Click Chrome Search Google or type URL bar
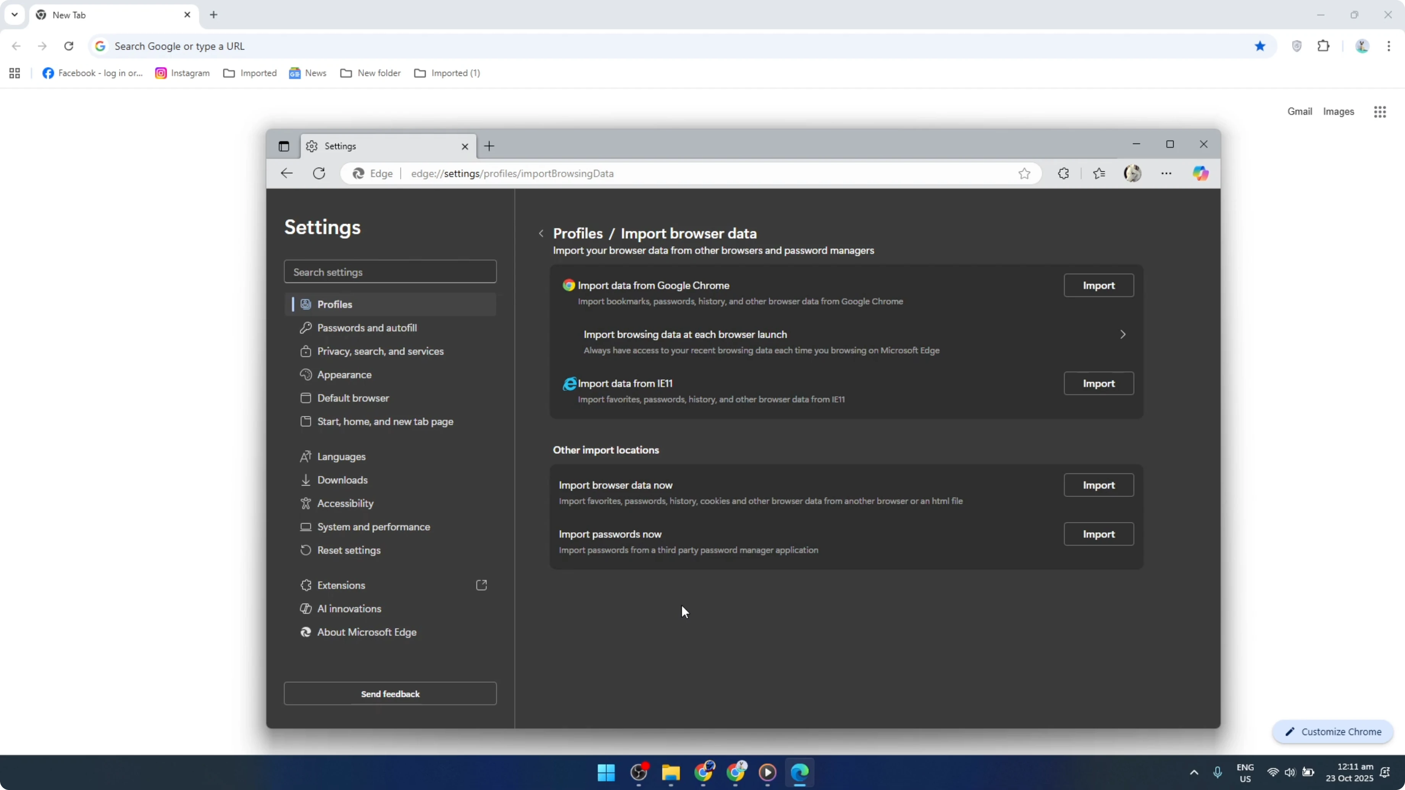Screen dimensions: 1405x790 point(682,46)
